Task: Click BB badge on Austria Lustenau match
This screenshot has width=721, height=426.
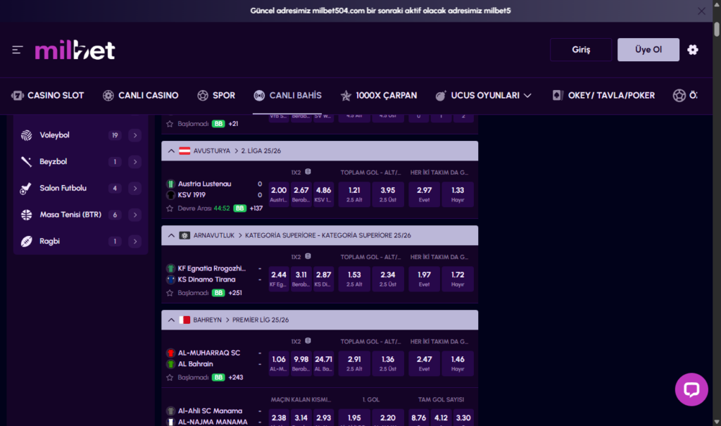Action: pos(239,208)
